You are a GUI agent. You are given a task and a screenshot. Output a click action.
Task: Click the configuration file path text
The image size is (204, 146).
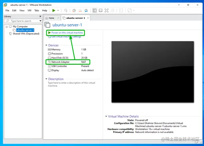[161, 124]
